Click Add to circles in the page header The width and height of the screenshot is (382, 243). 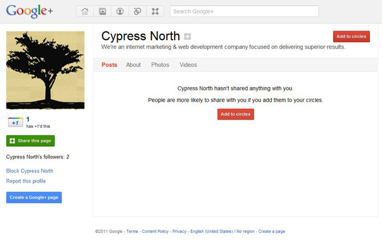click(351, 36)
